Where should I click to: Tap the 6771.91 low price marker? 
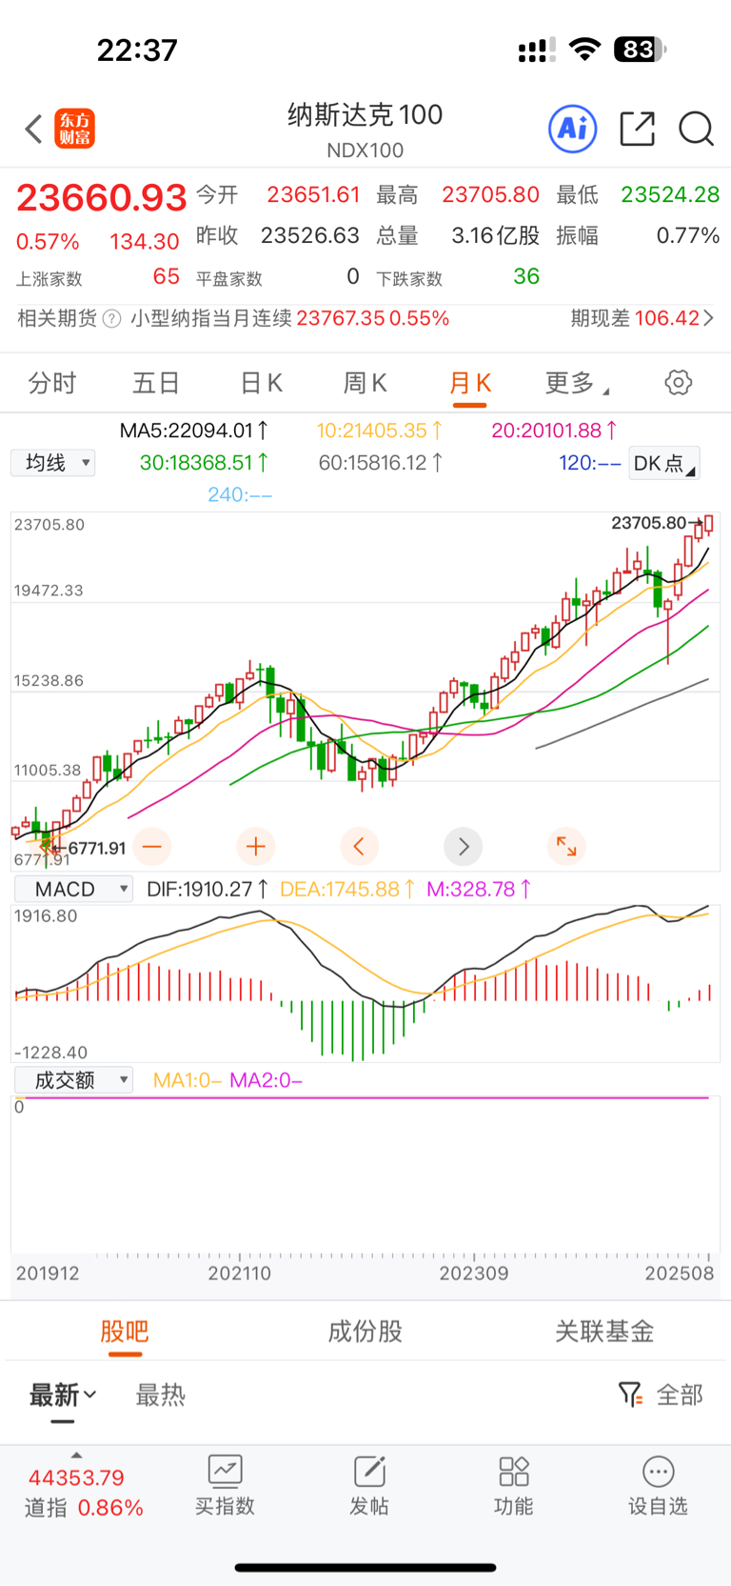97,849
